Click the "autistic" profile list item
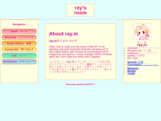 pos(136,56)
